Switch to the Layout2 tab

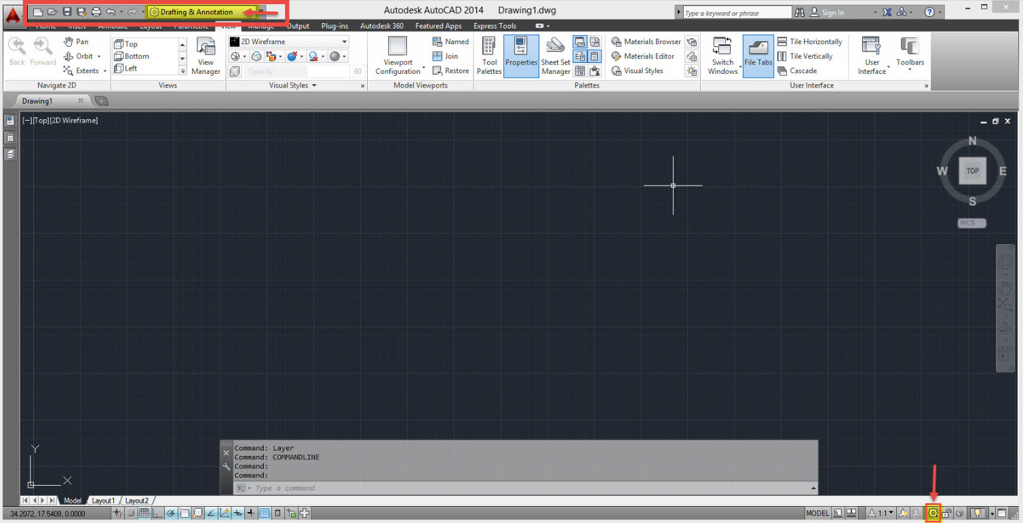click(x=136, y=501)
